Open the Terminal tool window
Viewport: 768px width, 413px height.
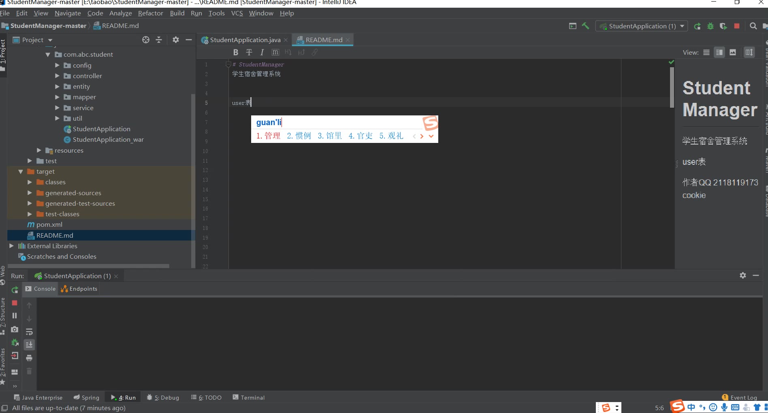[x=248, y=398]
